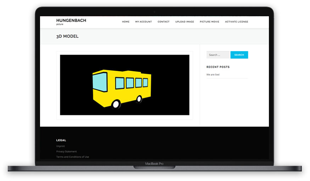The width and height of the screenshot is (310, 181).
Task: Select Upload Image in navigation
Action: (185, 22)
